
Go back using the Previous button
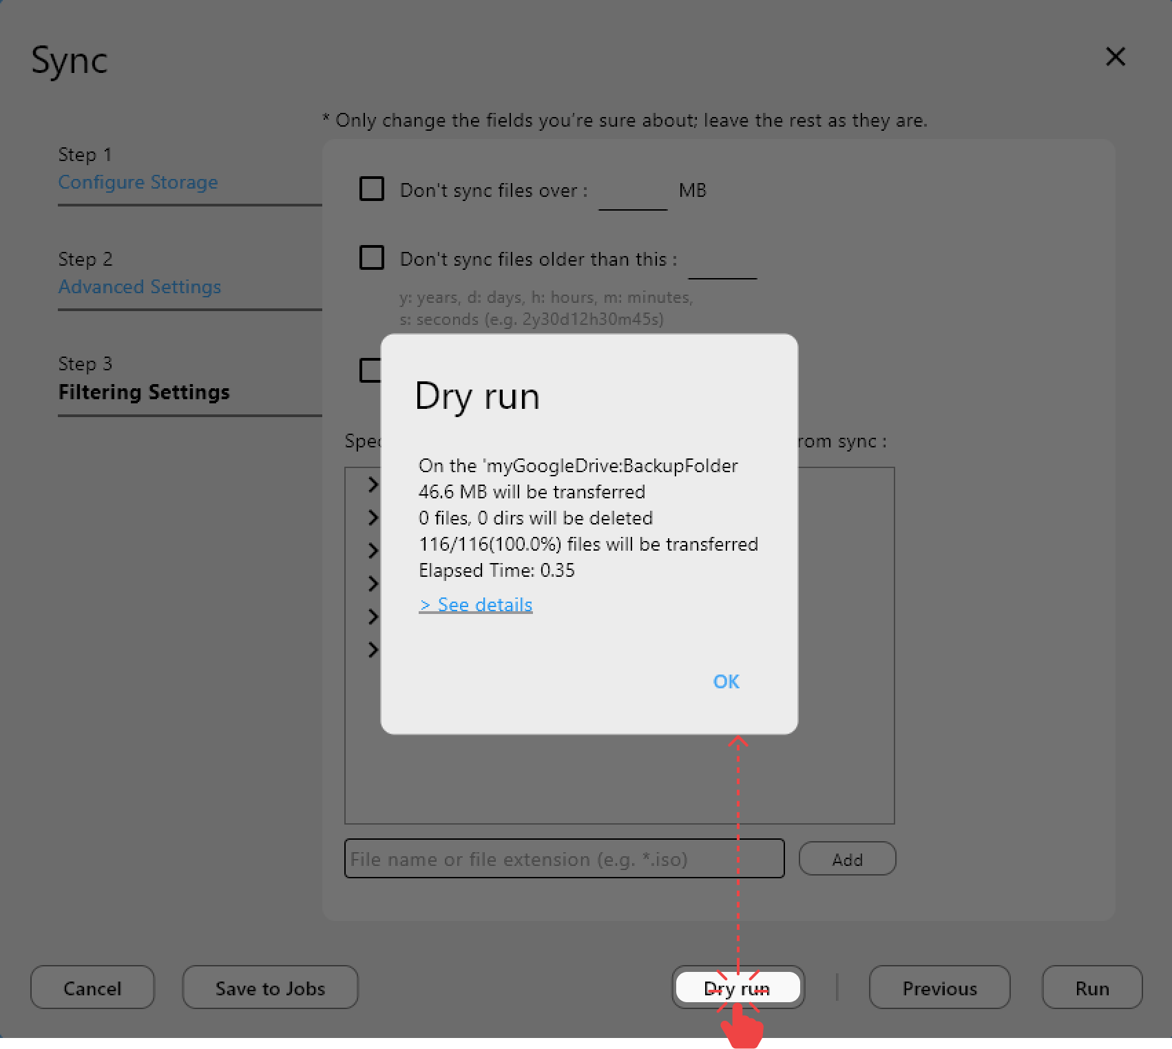[x=939, y=988]
